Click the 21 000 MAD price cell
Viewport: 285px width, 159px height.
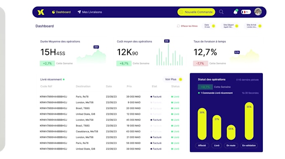133,137
